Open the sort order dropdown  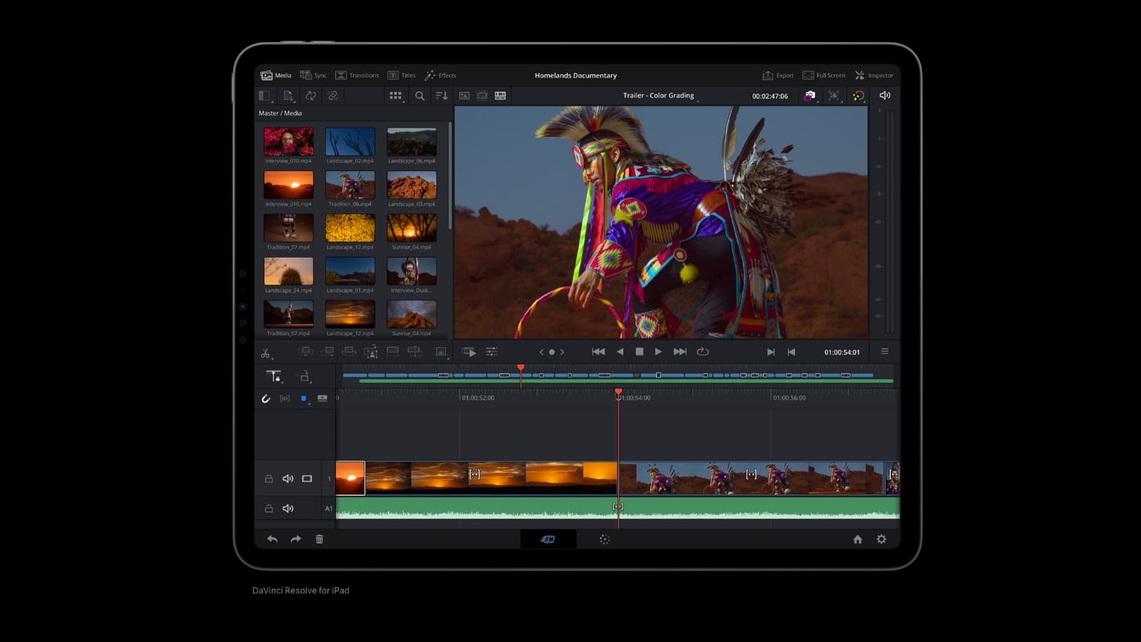click(x=441, y=96)
